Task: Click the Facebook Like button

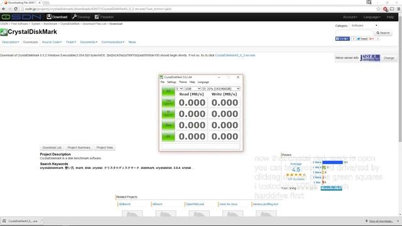Action: click(342, 39)
